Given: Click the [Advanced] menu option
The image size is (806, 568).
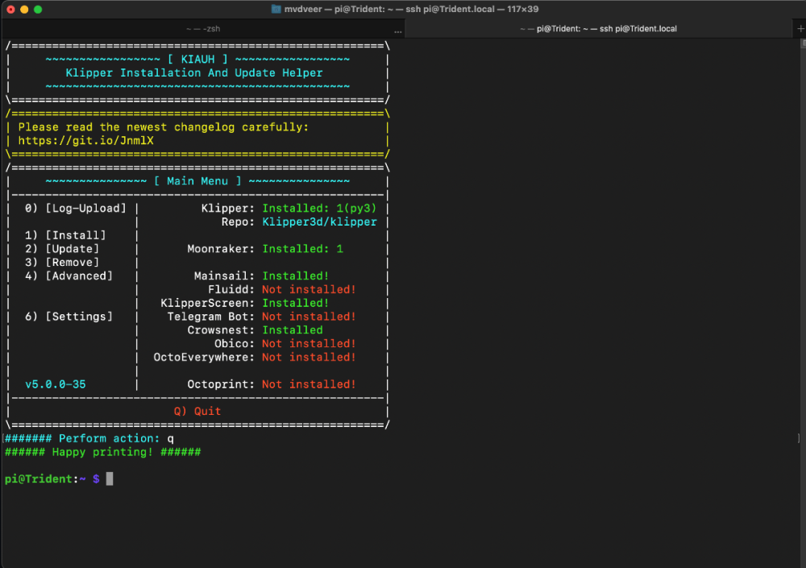Looking at the screenshot, I should click(79, 276).
